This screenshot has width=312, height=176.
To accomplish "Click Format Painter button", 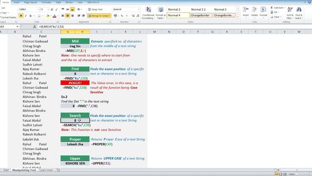I will (x=8, y=18).
